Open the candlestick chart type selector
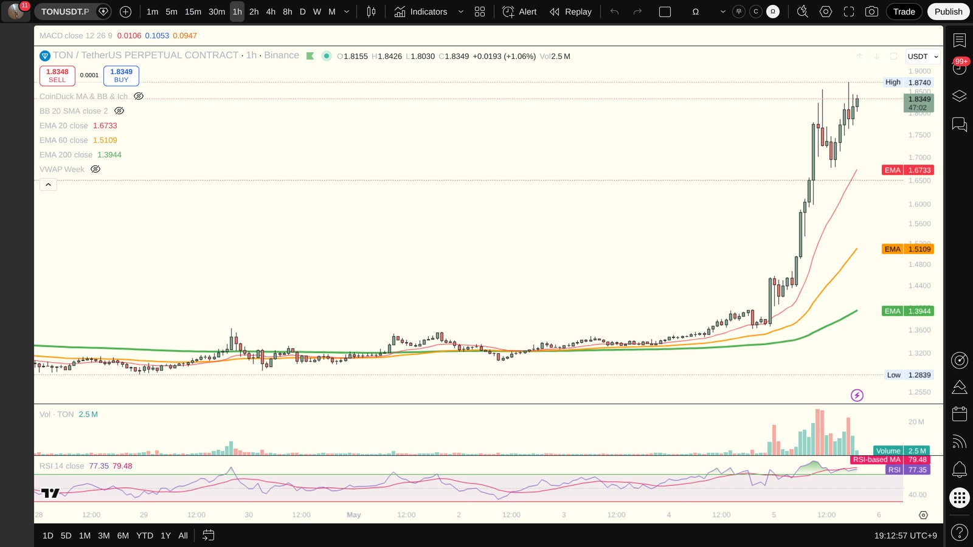 (371, 12)
